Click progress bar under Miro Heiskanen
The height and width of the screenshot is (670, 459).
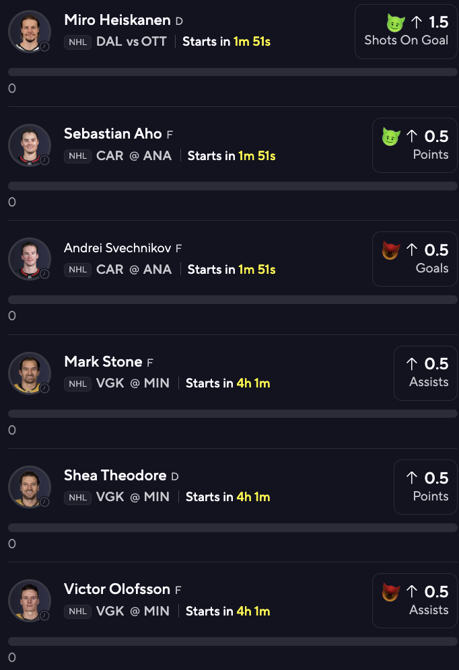click(x=232, y=72)
